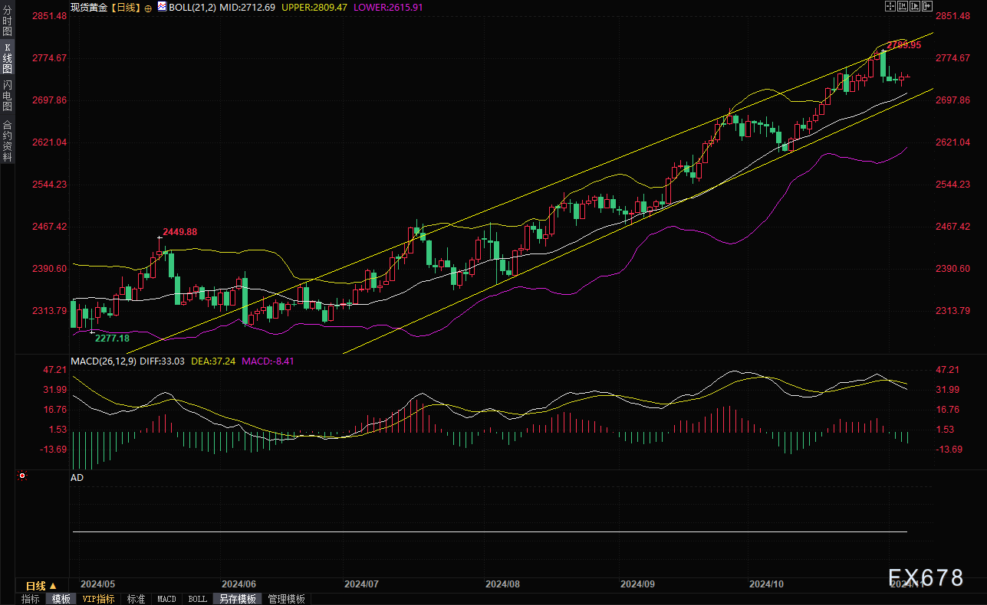Open the 闪电图 sidebar tab
The image size is (987, 605).
point(8,96)
